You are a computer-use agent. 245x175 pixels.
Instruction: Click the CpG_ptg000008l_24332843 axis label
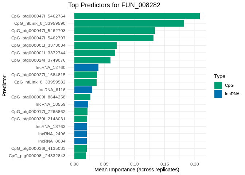coord(38,156)
